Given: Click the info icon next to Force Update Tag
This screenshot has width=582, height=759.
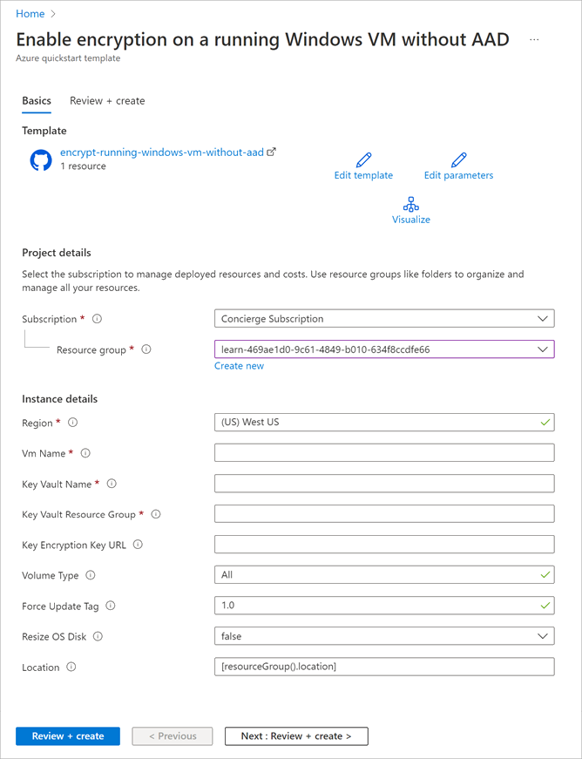Looking at the screenshot, I should tap(111, 606).
